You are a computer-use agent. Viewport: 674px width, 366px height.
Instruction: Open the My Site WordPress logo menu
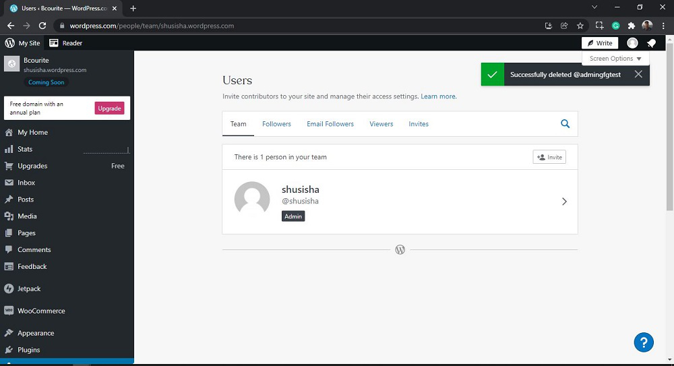(22, 43)
